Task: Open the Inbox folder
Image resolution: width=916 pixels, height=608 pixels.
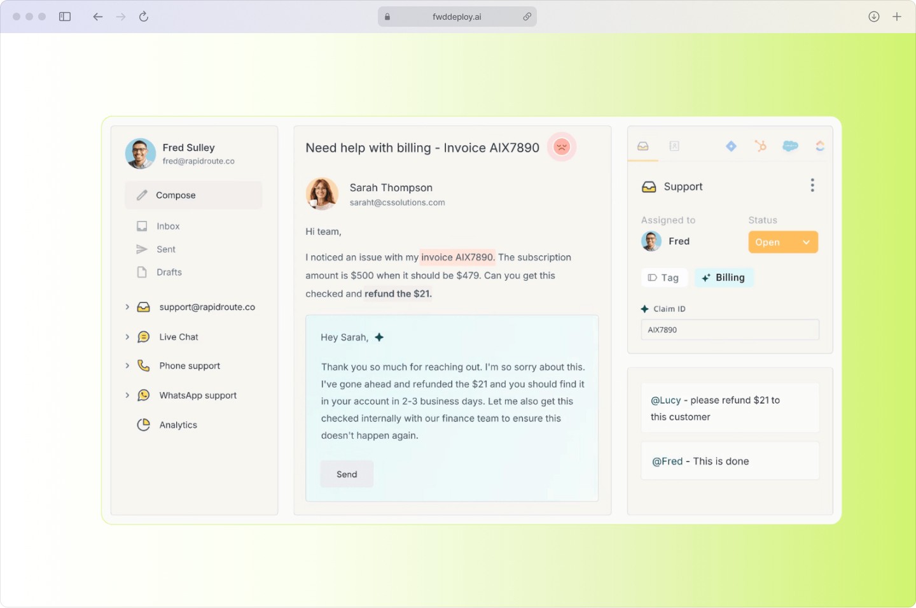Action: pyautogui.click(x=168, y=226)
